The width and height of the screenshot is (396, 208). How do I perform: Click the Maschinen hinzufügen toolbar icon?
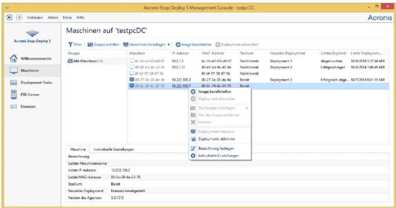125,44
